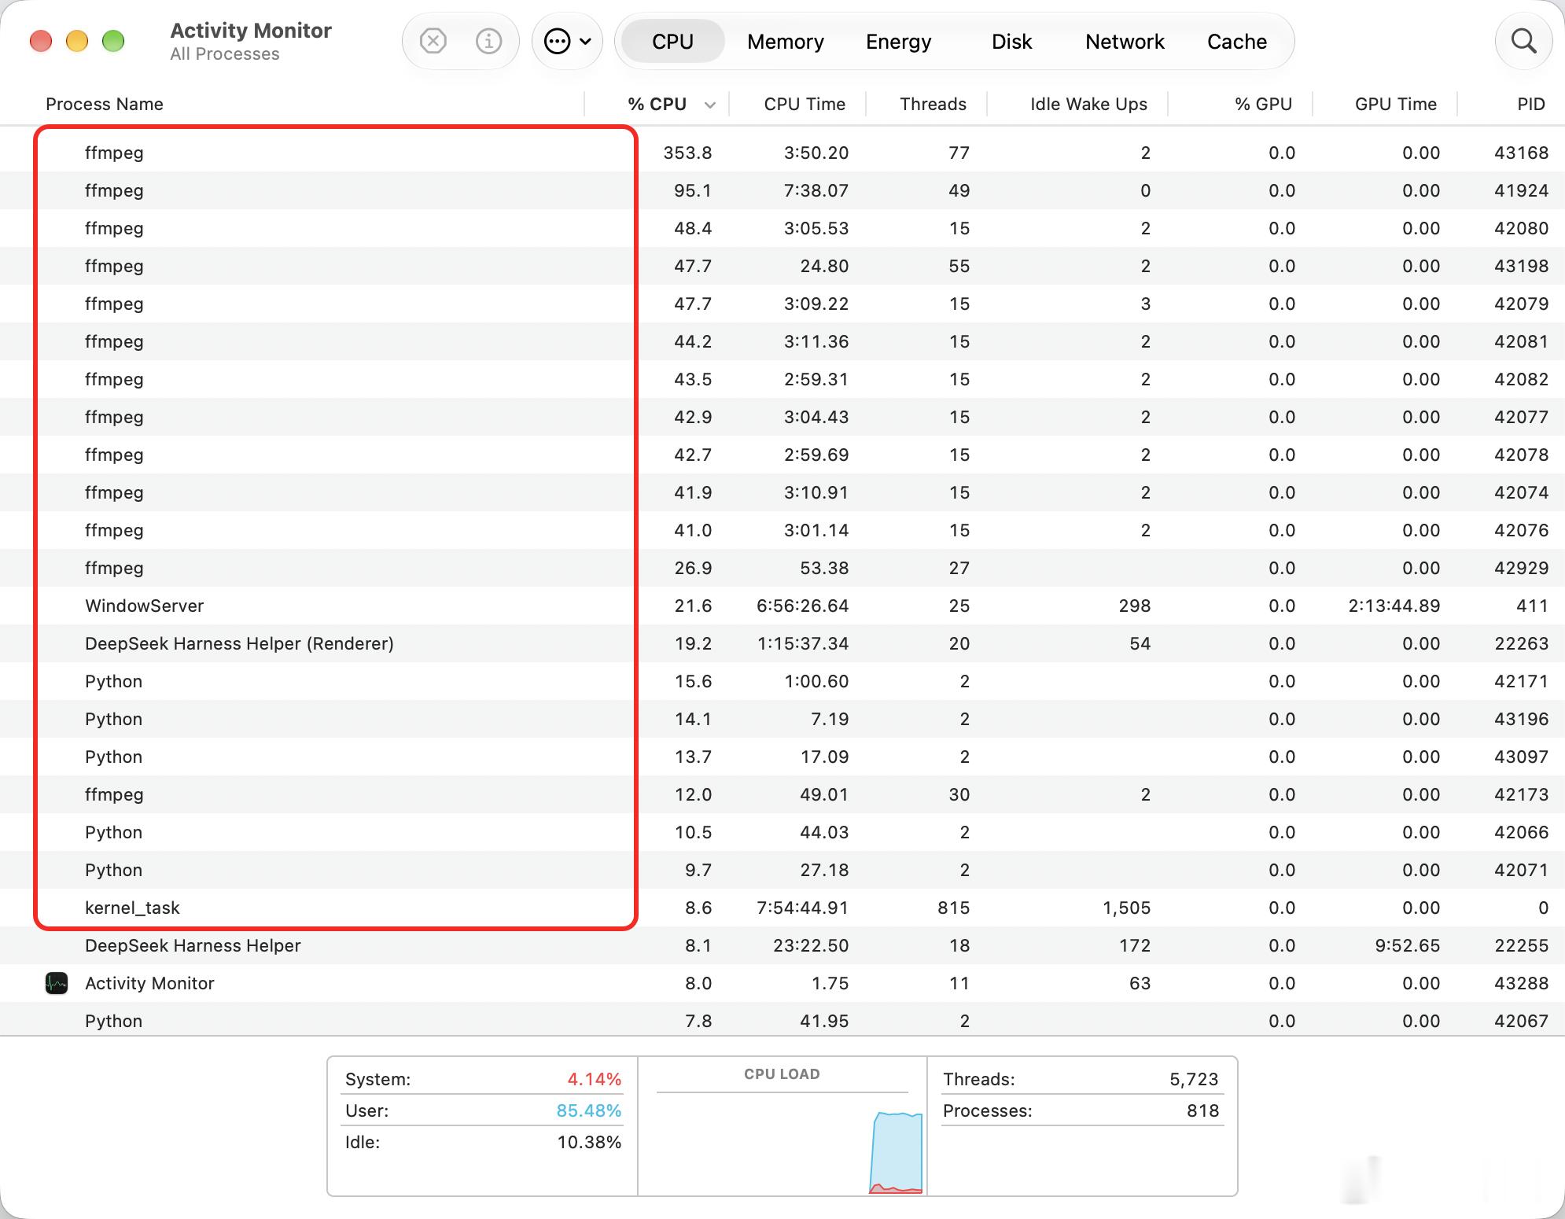Sort by CPU Time column header
Viewport: 1565px width, 1219px height.
[805, 104]
